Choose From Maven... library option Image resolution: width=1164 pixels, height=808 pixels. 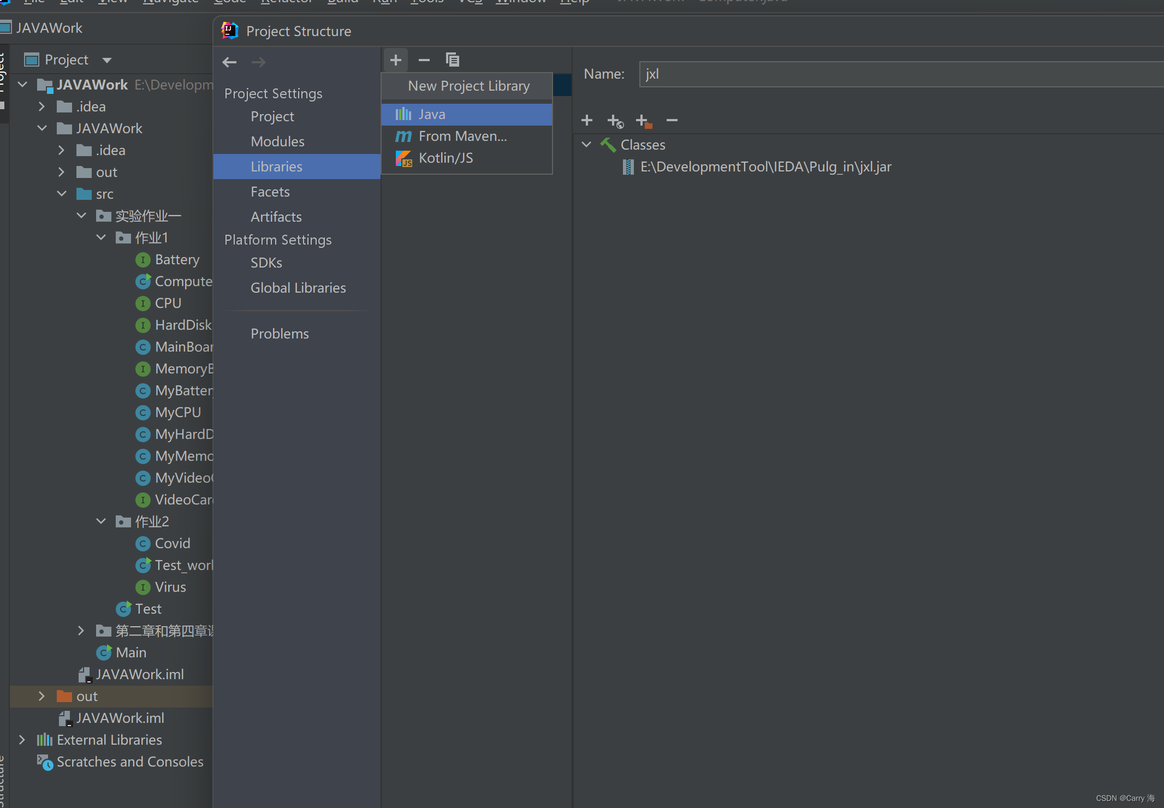(462, 136)
